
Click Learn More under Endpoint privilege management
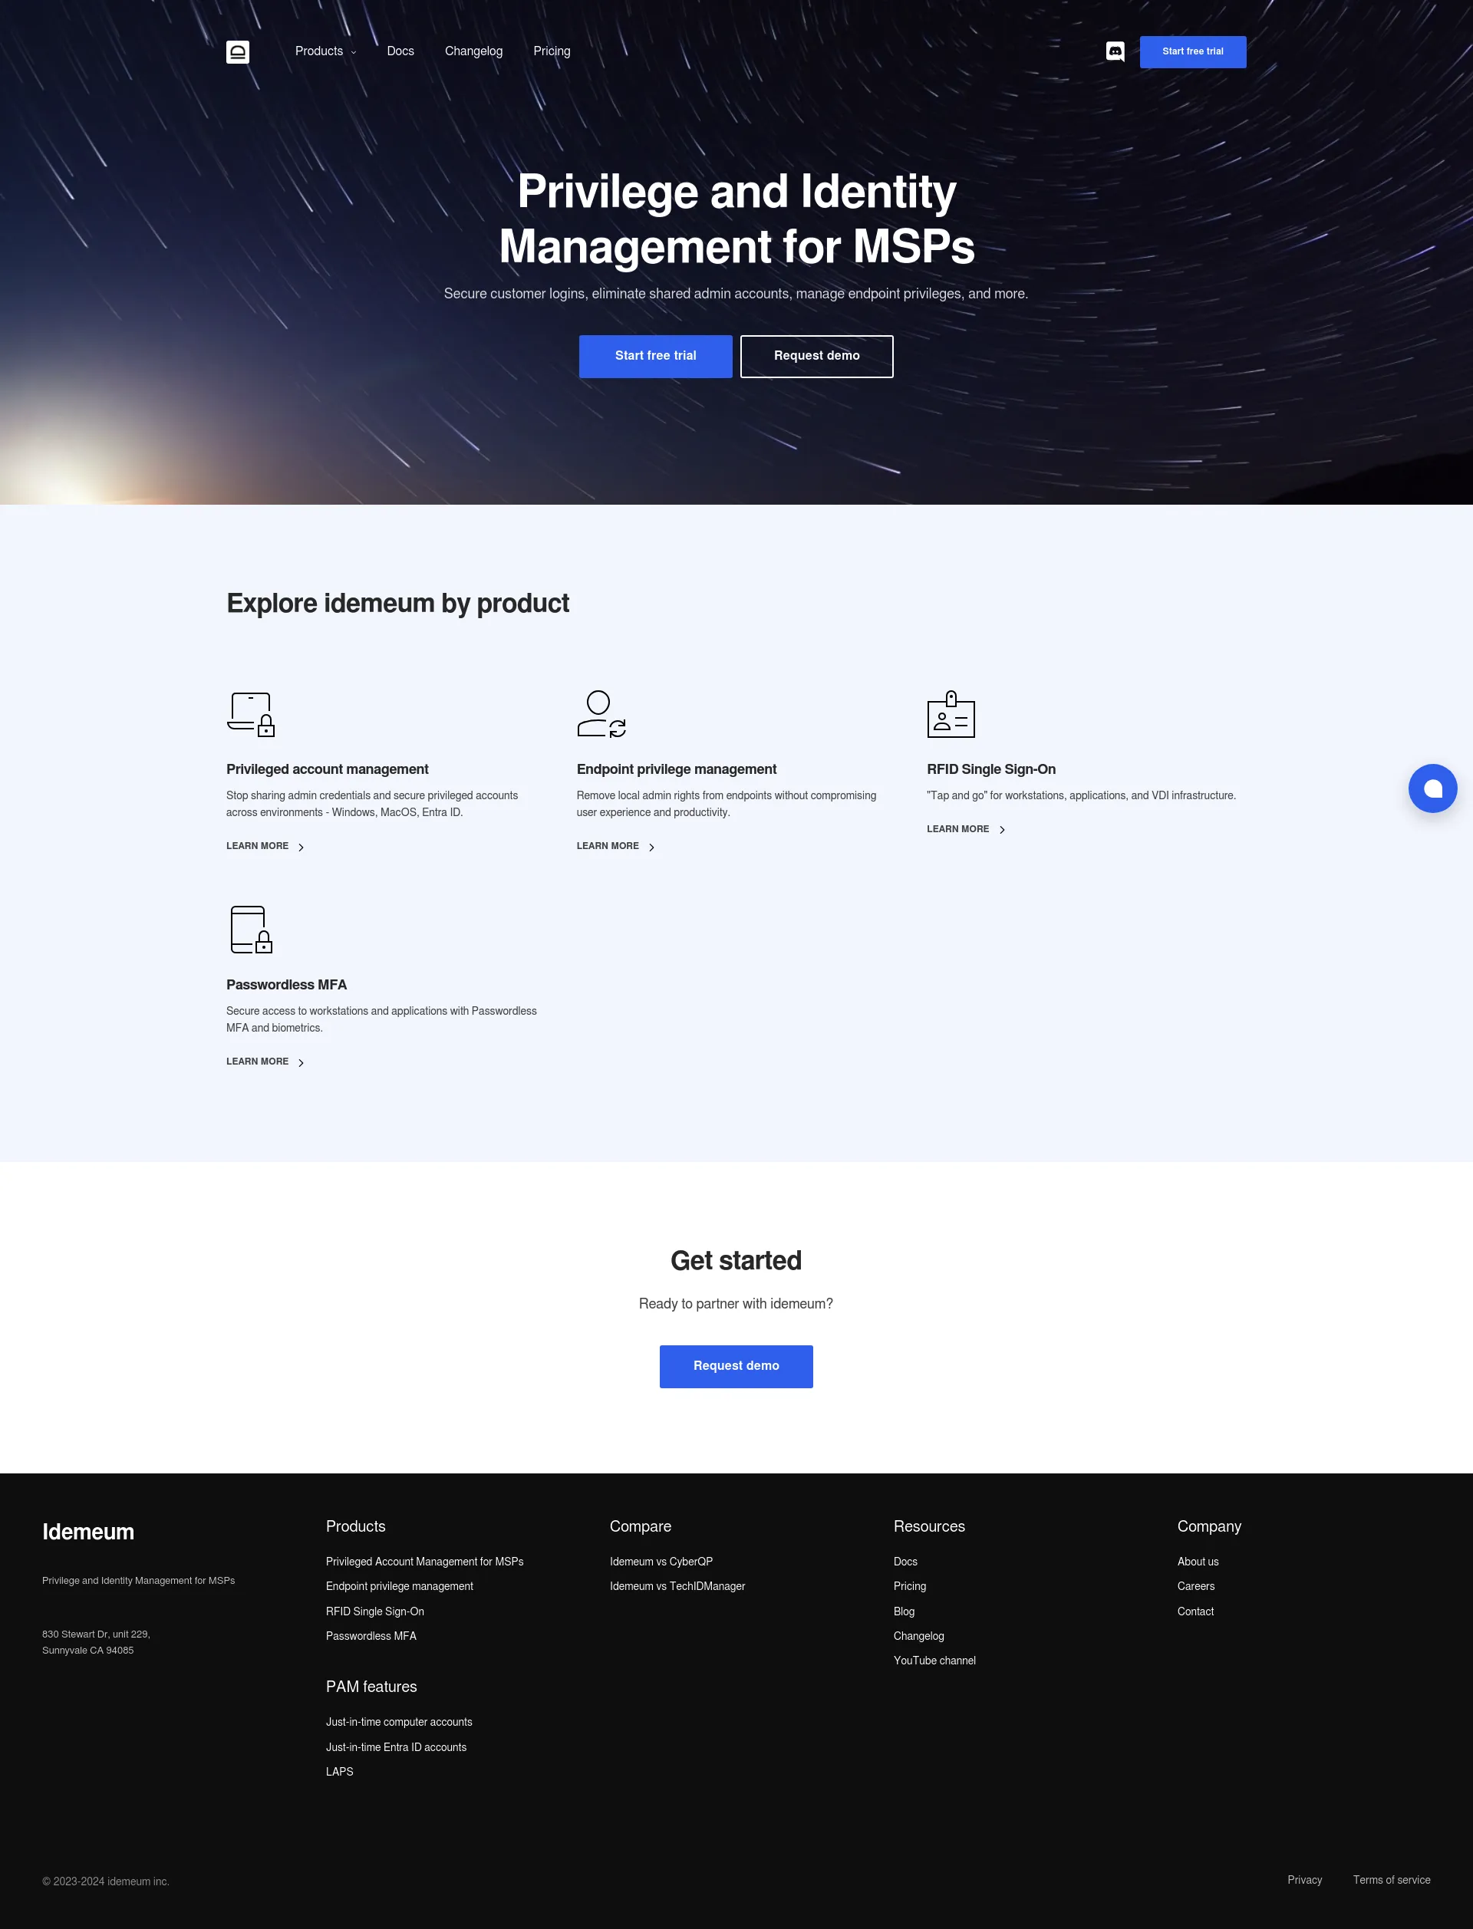point(608,846)
